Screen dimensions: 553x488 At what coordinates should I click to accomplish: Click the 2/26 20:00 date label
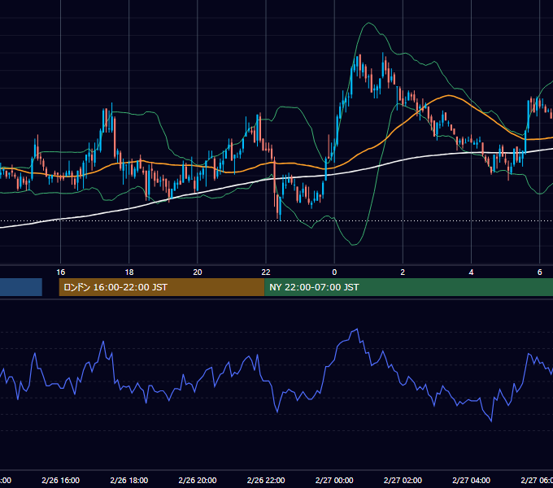[198, 480]
